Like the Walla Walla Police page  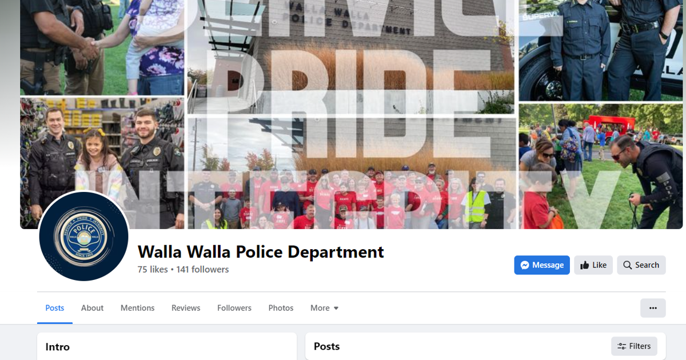(593, 265)
